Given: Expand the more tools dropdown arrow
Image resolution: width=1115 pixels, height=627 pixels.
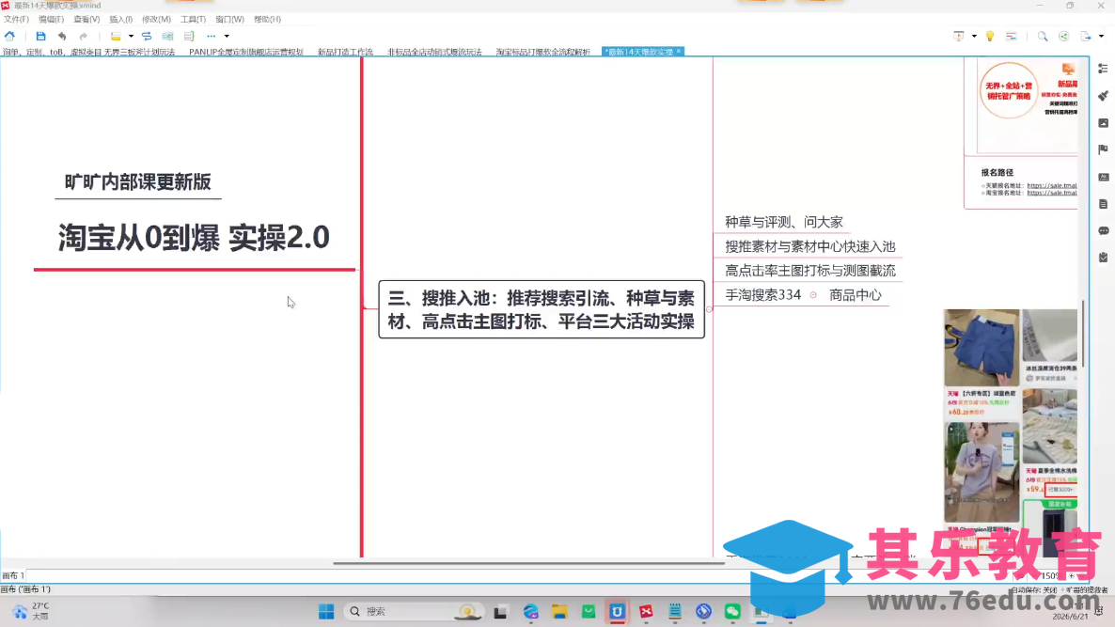Looking at the screenshot, I should click(x=227, y=36).
